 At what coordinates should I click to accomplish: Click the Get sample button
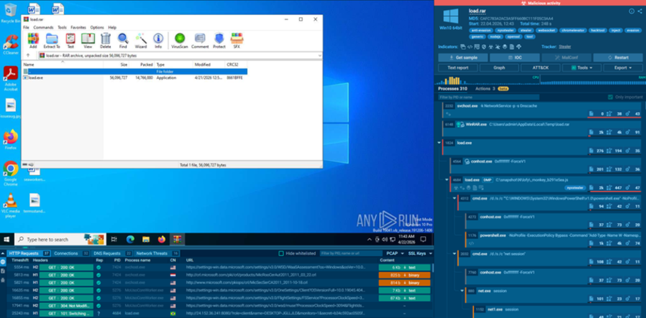458,57
